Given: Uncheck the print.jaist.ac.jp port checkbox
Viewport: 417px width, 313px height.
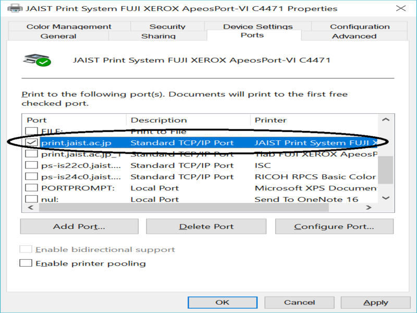Looking at the screenshot, I should pyautogui.click(x=32, y=142).
